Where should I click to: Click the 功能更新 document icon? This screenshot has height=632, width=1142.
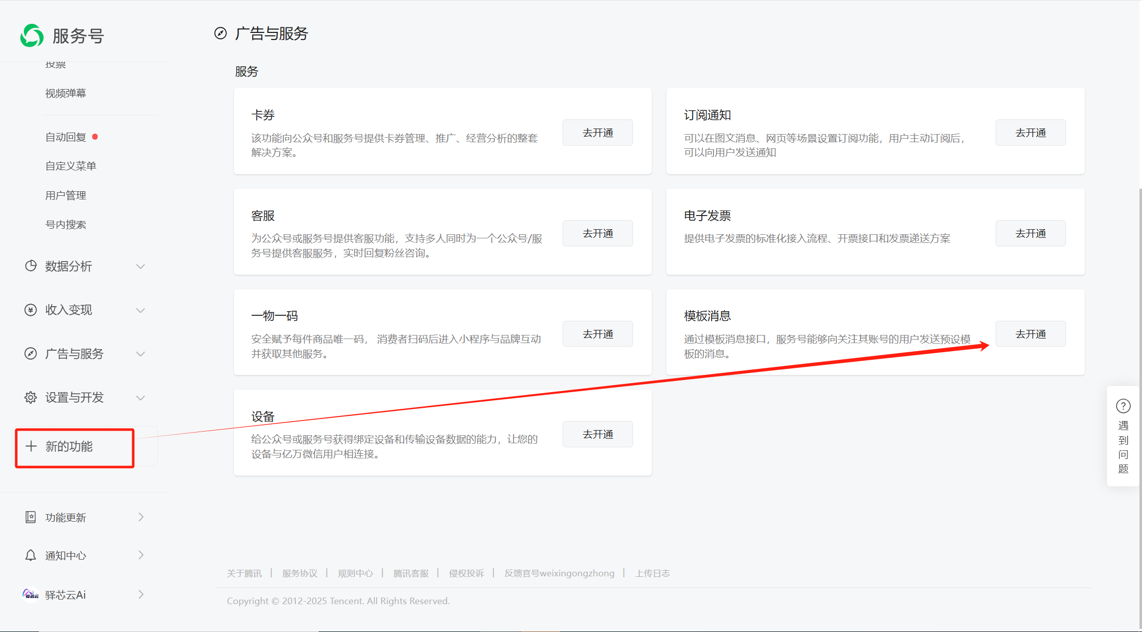30,517
